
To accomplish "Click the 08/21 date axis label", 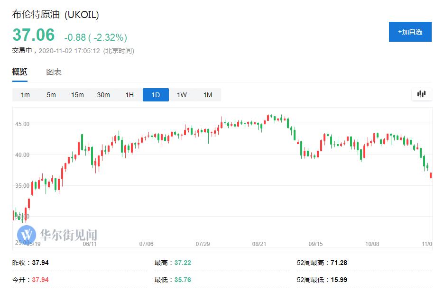I will 259,244.
